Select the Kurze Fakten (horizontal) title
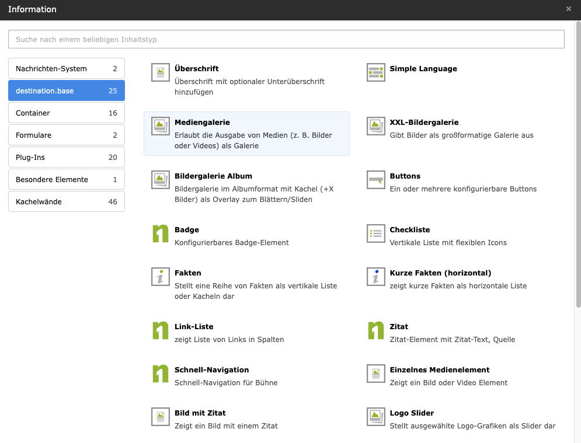This screenshot has height=443, width=581. point(440,273)
